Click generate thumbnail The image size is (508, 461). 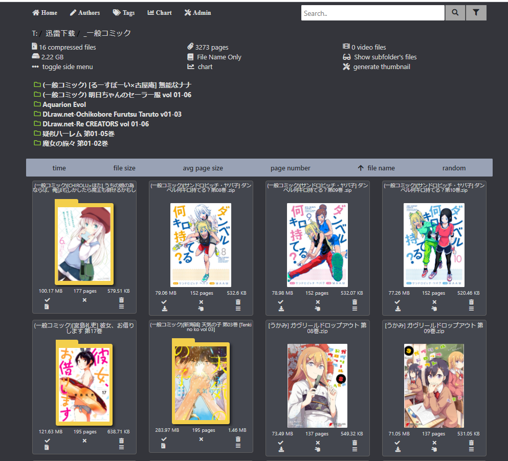click(x=377, y=67)
